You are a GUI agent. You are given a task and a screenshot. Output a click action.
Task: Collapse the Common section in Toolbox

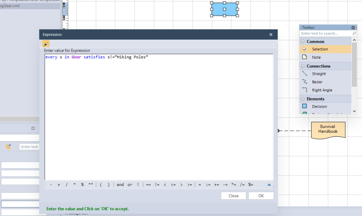click(303, 42)
